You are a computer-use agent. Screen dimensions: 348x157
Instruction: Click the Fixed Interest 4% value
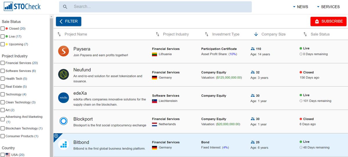pos(225,148)
